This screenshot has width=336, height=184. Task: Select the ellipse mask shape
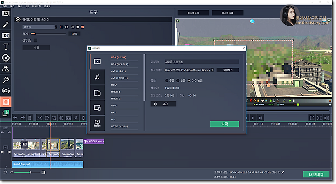coord(67,27)
